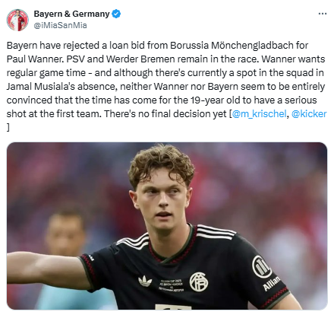
Task: Click the Bayern club crest on jersey
Action: point(199,282)
